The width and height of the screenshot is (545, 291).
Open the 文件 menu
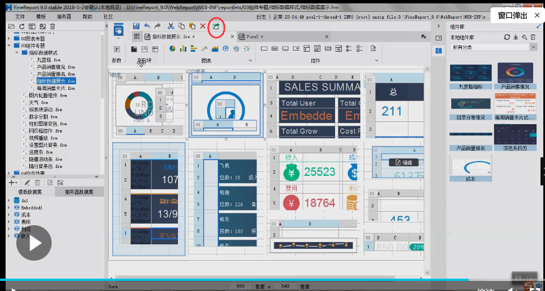(20, 17)
